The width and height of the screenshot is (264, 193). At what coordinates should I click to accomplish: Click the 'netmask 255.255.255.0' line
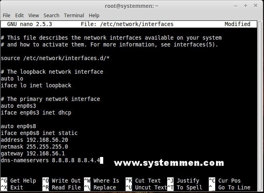(34, 147)
